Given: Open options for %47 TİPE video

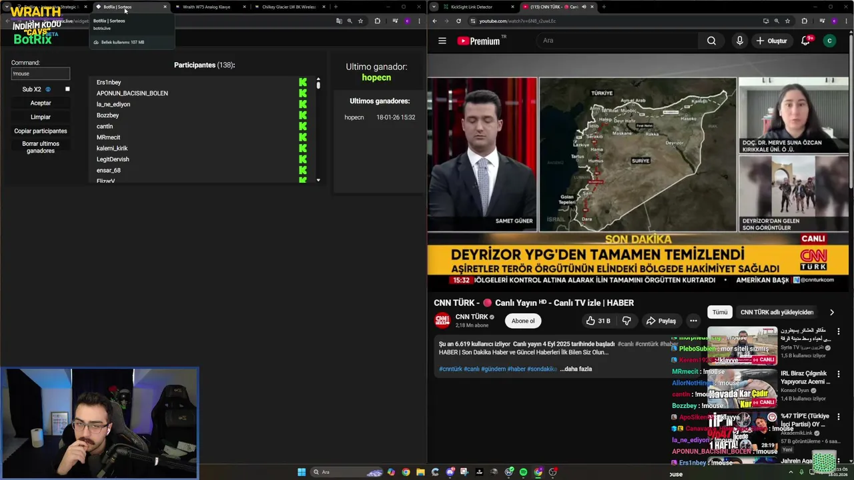Looking at the screenshot, I should click(839, 417).
